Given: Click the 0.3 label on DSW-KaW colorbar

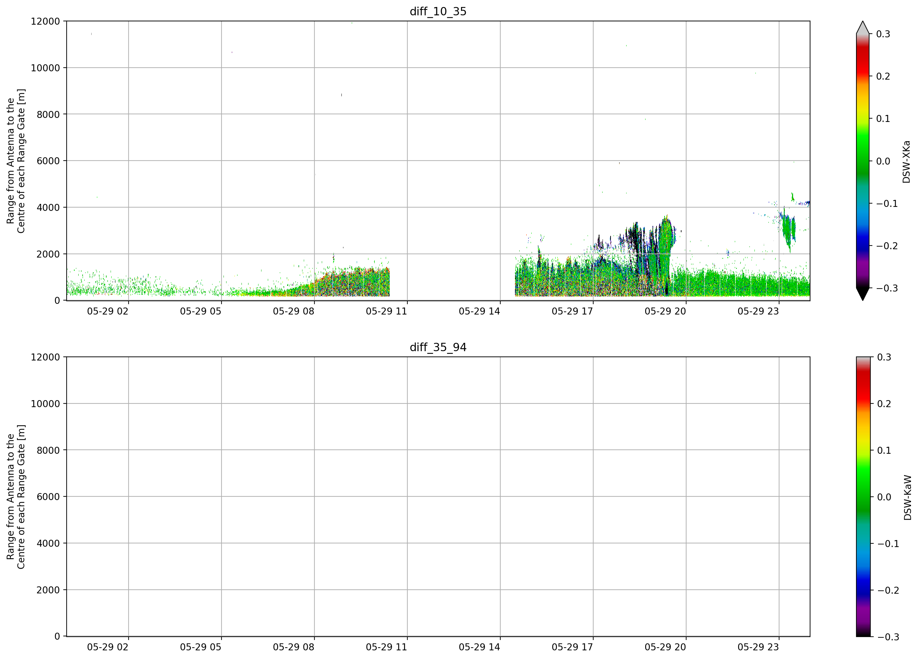Looking at the screenshot, I should 884,357.
